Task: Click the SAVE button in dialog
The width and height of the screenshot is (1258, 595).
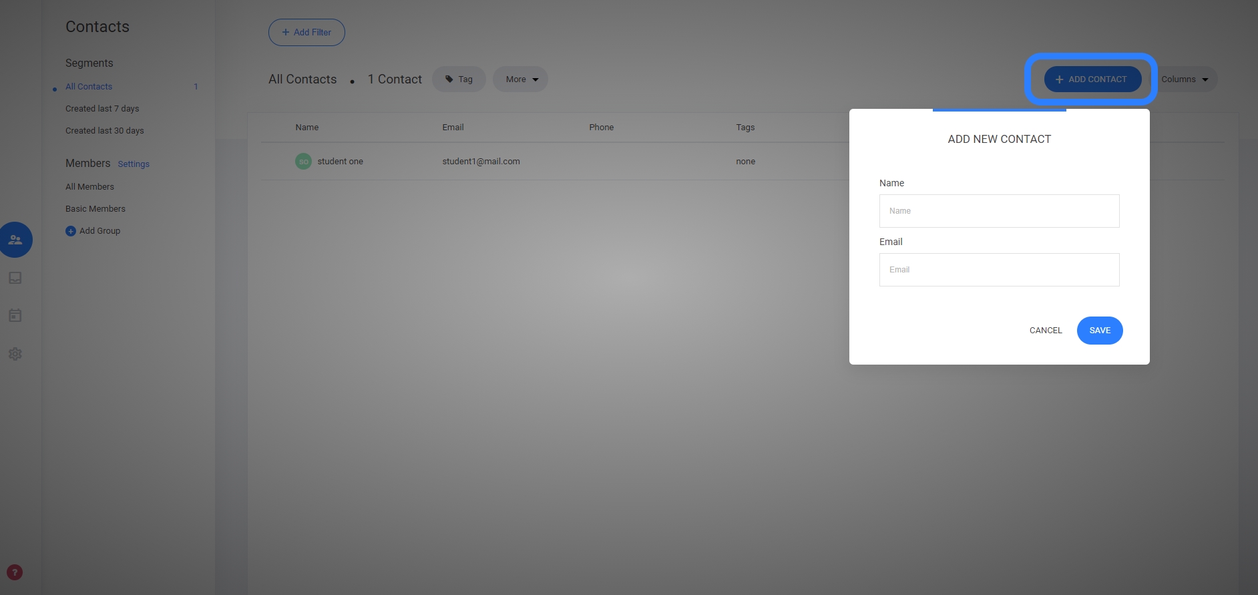Action: [1099, 331]
